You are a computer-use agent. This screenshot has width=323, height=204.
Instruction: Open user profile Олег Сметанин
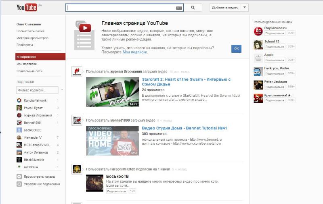click(x=29, y=24)
